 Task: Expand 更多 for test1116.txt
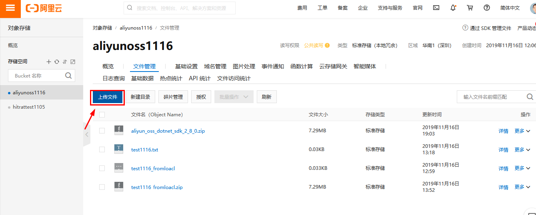(x=522, y=149)
